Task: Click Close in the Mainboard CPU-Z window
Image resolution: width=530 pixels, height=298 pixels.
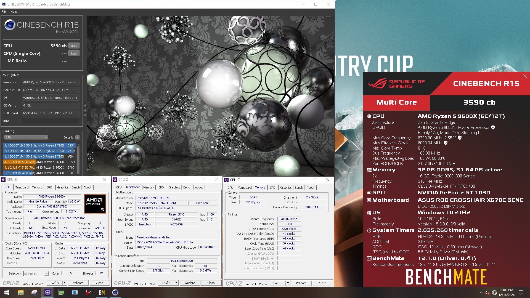Action: tap(211, 283)
